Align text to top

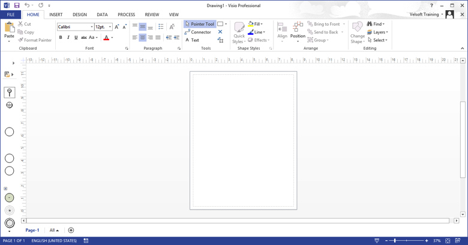pyautogui.click(x=135, y=26)
